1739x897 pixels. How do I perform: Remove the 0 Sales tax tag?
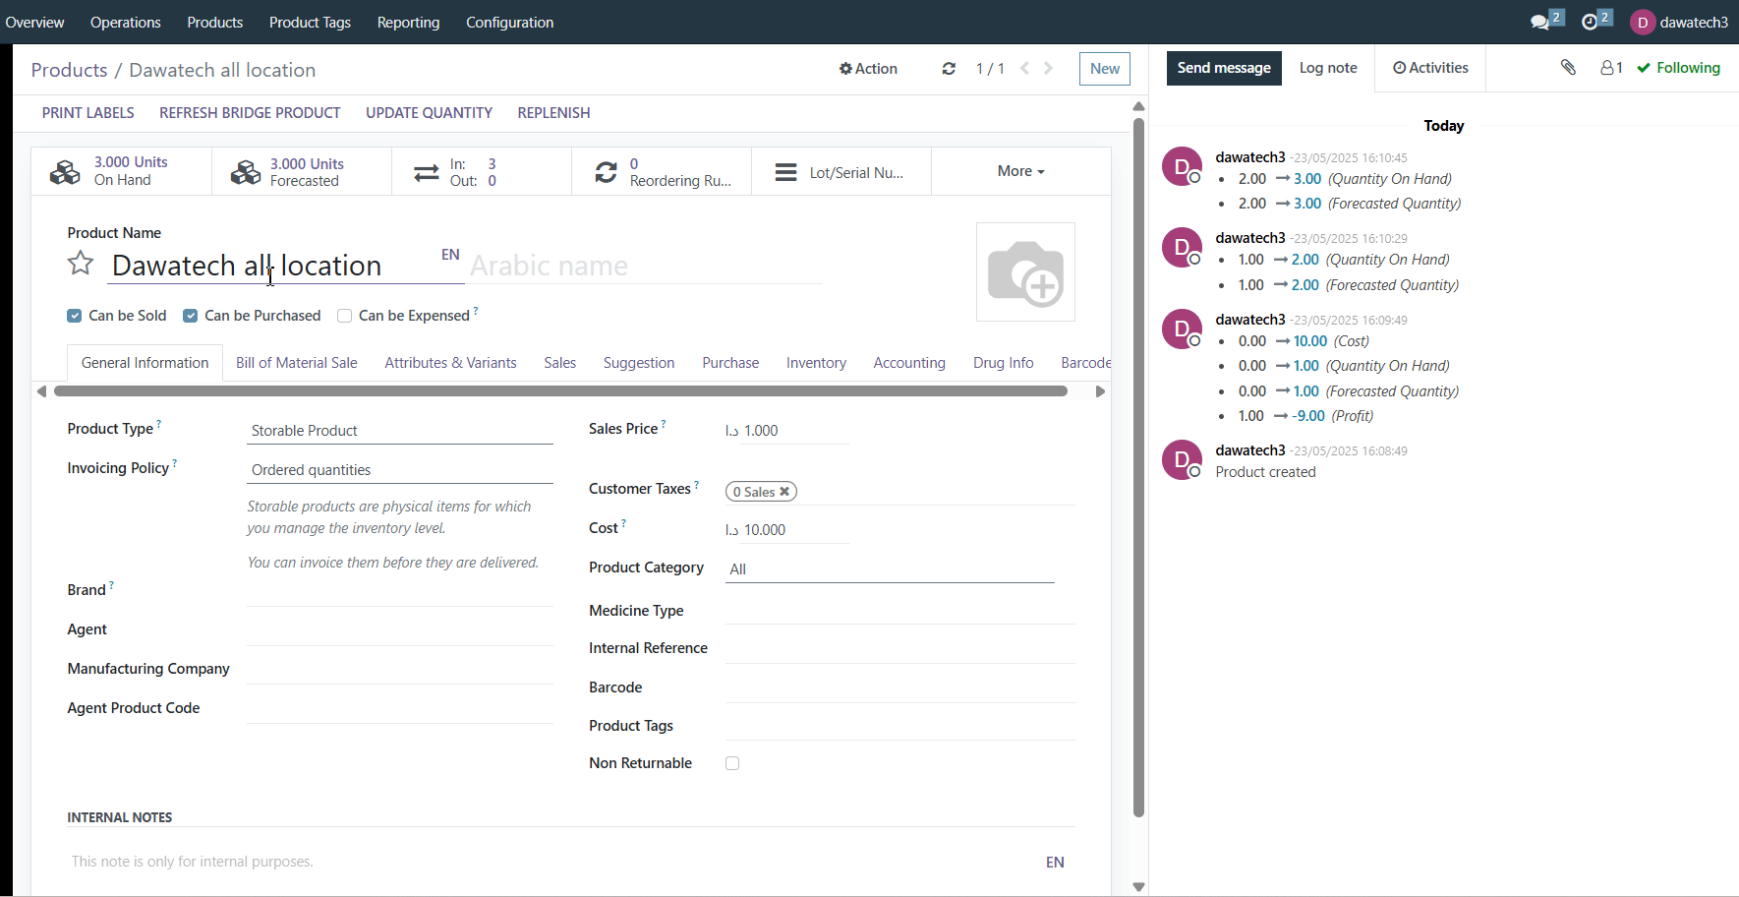coord(784,492)
